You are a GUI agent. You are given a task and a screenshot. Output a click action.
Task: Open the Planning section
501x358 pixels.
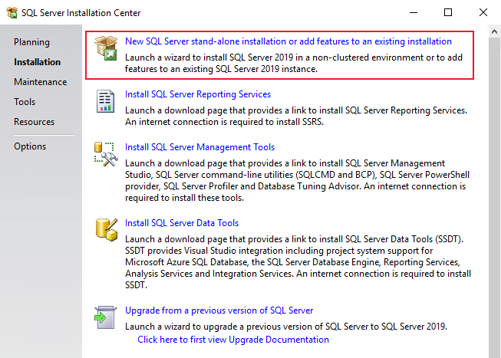[31, 42]
